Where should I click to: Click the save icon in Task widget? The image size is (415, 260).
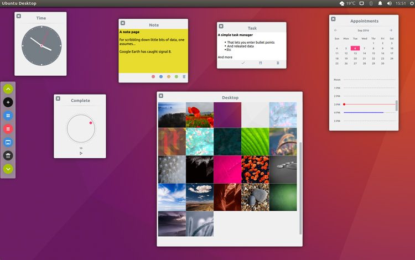(x=261, y=63)
